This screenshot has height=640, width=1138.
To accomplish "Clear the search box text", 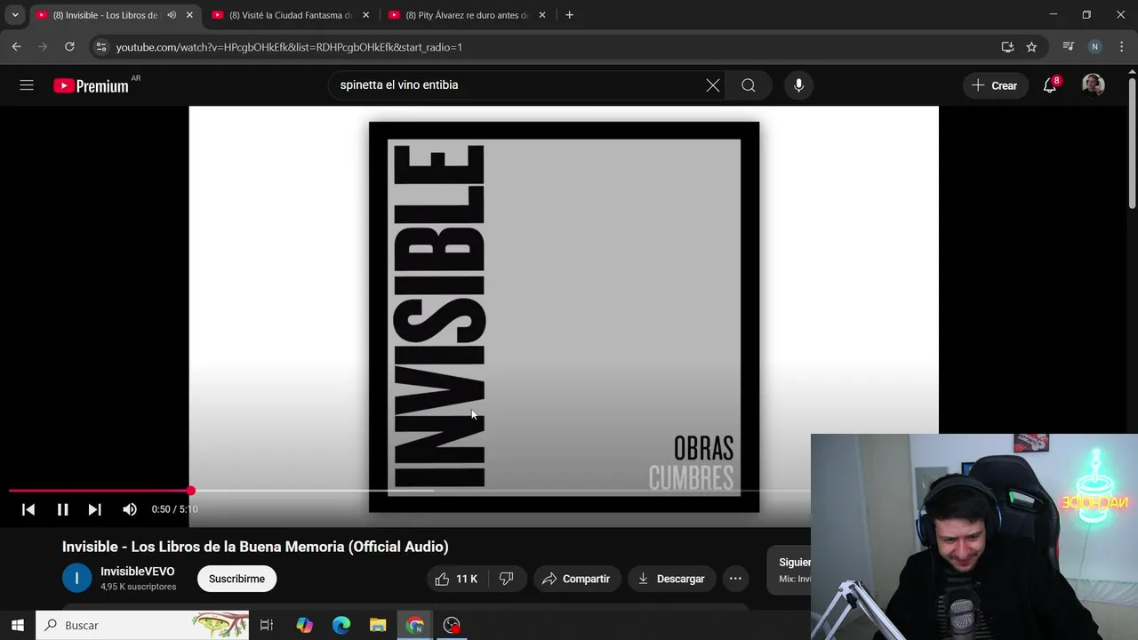I will (713, 85).
